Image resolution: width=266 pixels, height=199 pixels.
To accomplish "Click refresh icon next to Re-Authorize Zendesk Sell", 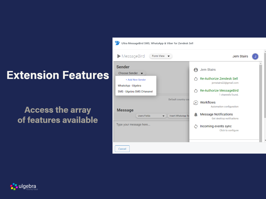I will coord(196,79).
